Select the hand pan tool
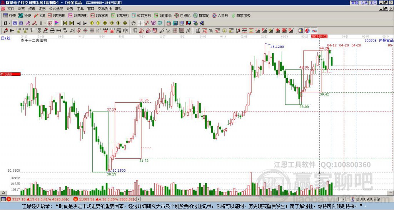Viewport: 394px width, 210px height. [134, 23]
